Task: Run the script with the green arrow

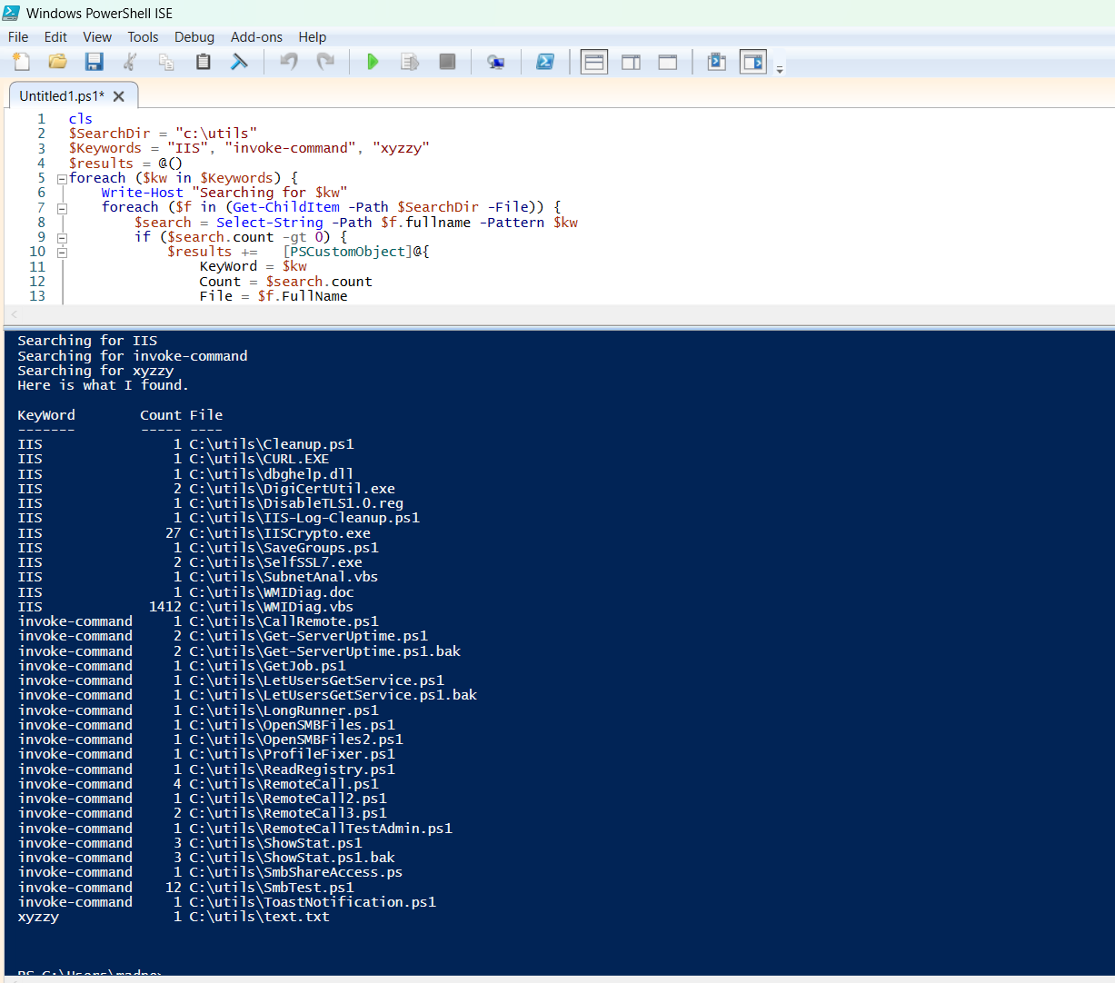Action: pyautogui.click(x=373, y=62)
